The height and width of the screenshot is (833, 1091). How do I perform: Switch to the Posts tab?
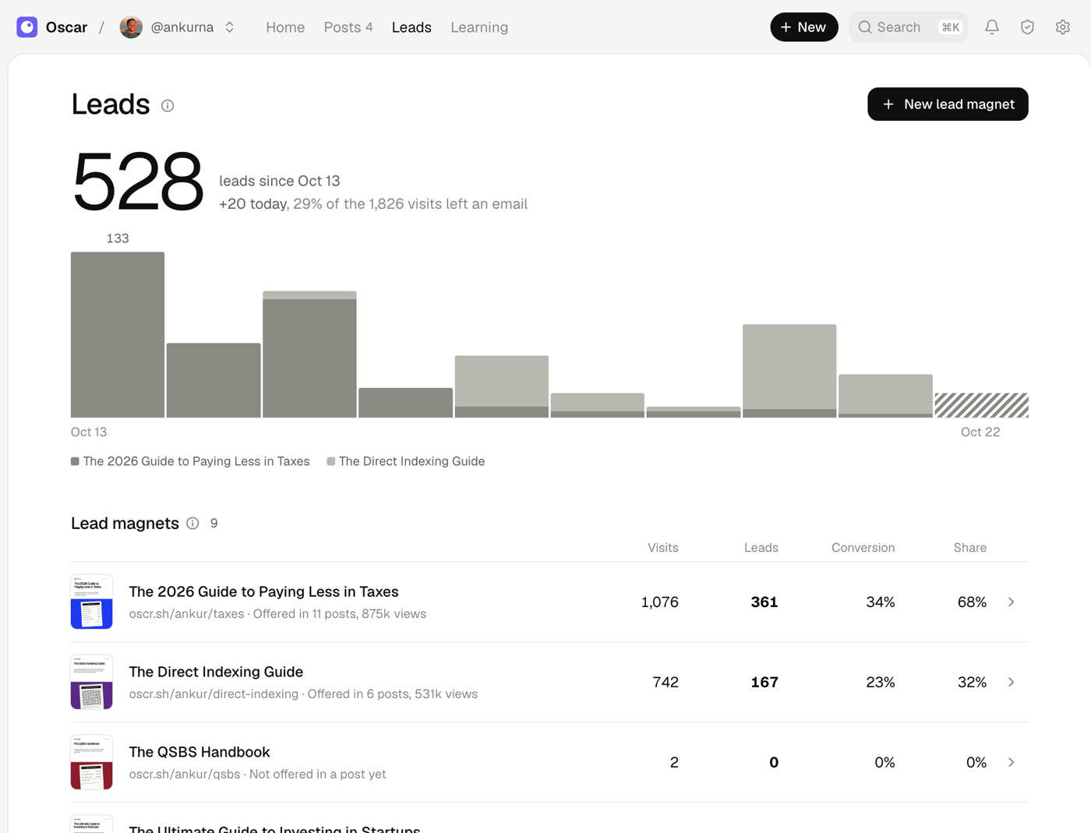click(348, 27)
